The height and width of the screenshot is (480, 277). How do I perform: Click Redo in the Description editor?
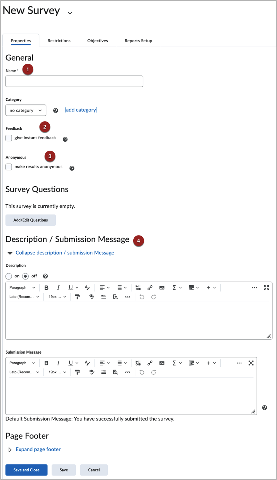153,297
